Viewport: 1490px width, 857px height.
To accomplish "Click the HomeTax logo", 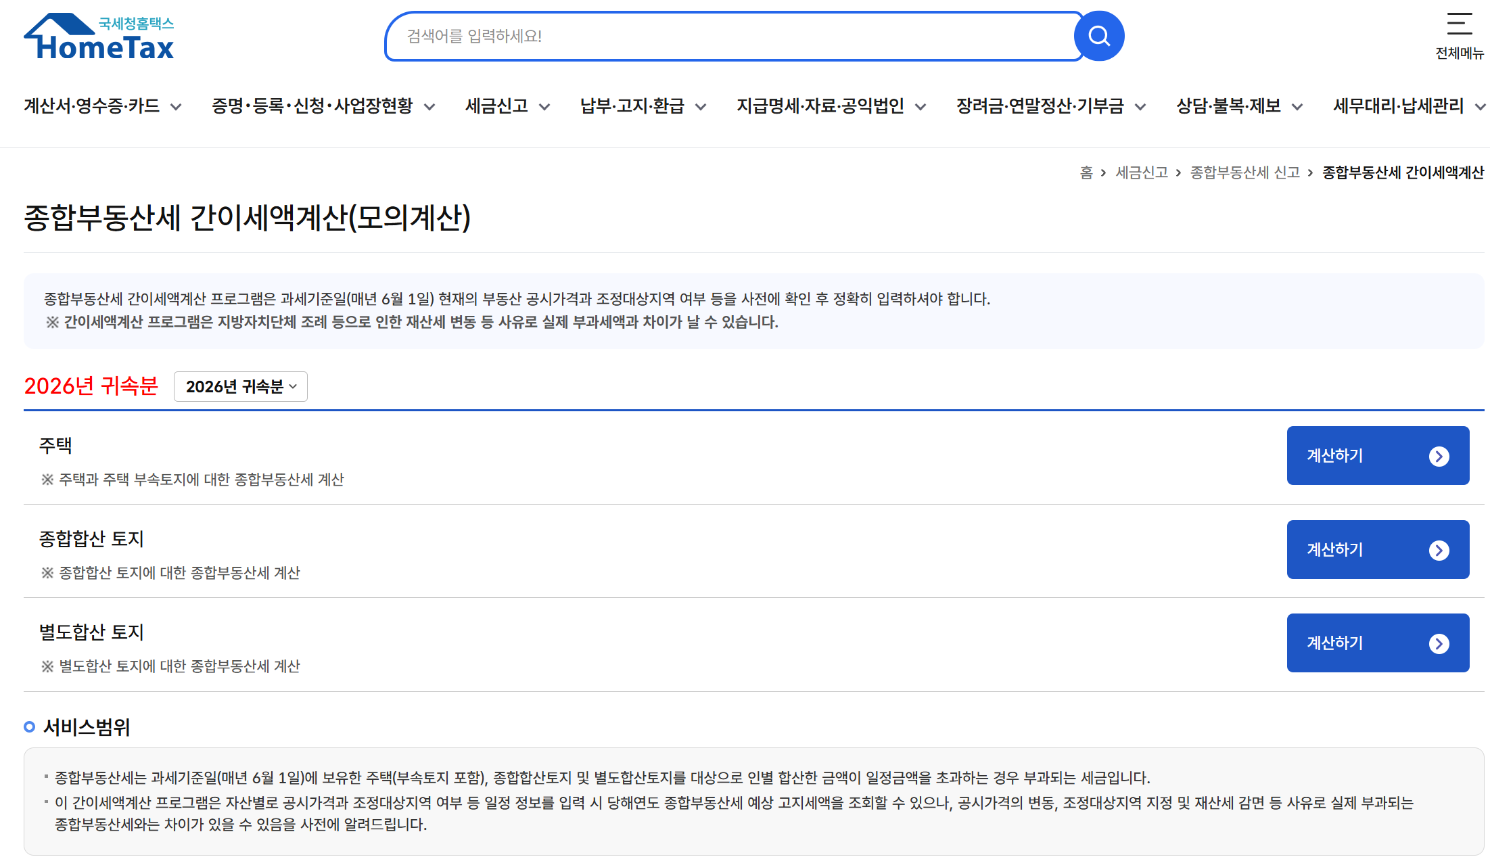I will [99, 37].
